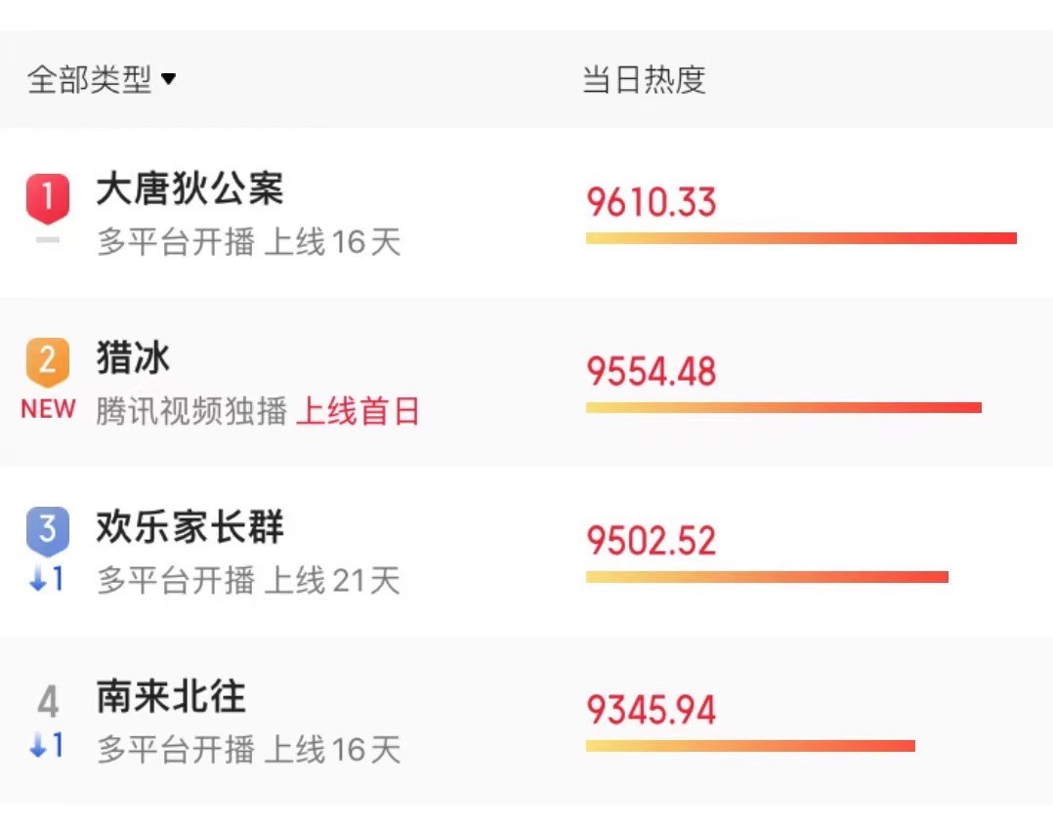Viewport: 1053px width, 825px height.
Task: Click the blue rank 3 badge
Action: tap(48, 532)
